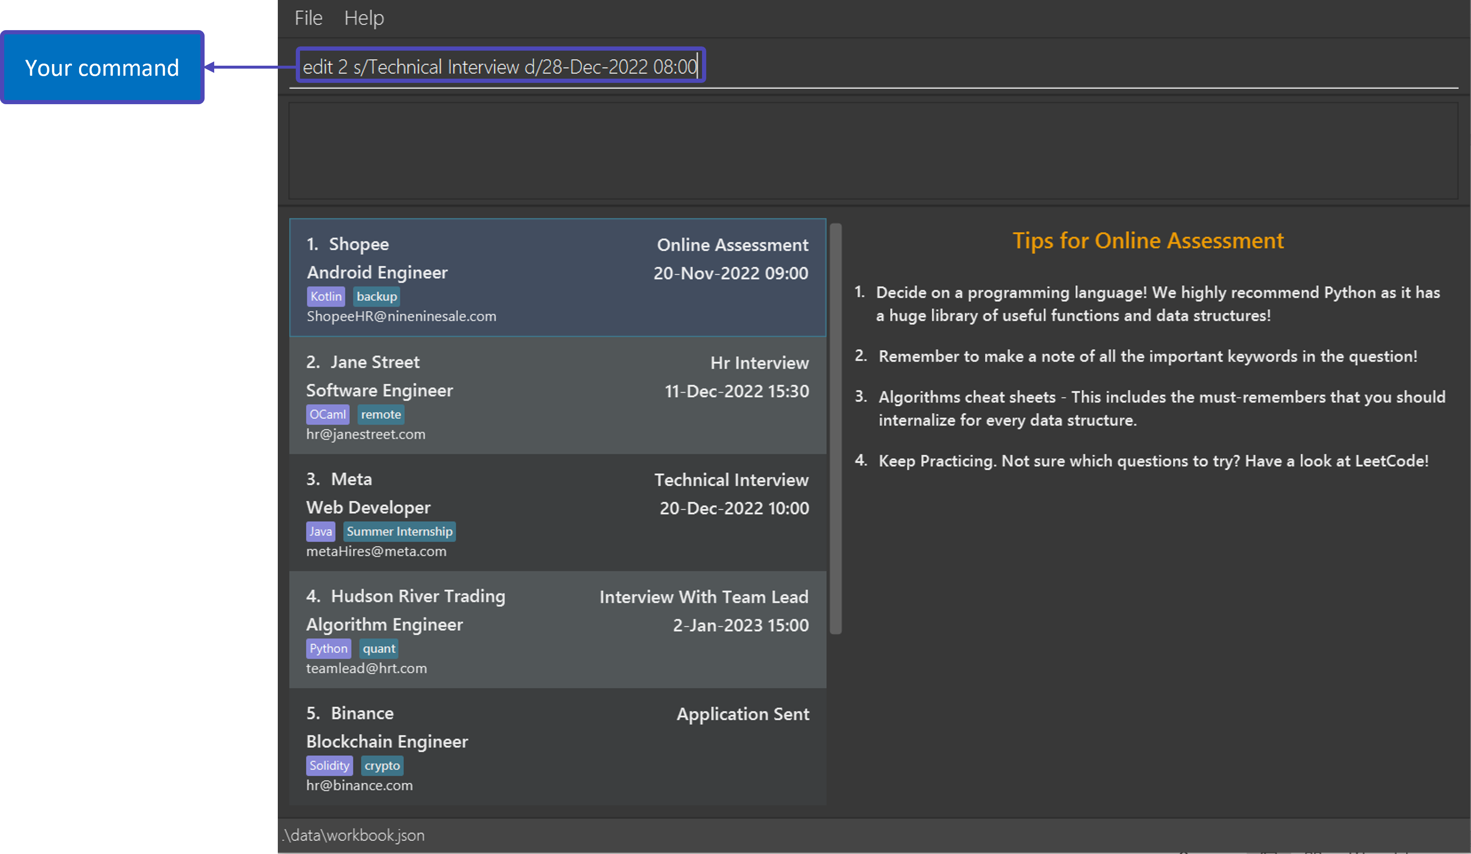The image size is (1471, 854).
Task: Select the Jane Street company name
Action: [x=375, y=362]
